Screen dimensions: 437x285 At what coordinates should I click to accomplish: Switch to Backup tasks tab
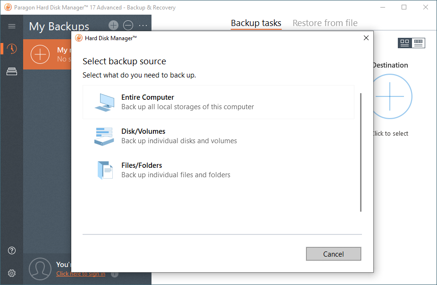tap(256, 23)
